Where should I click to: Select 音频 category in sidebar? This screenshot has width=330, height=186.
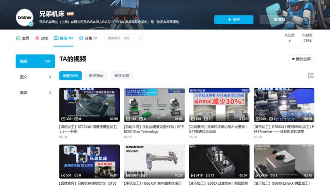point(35,93)
